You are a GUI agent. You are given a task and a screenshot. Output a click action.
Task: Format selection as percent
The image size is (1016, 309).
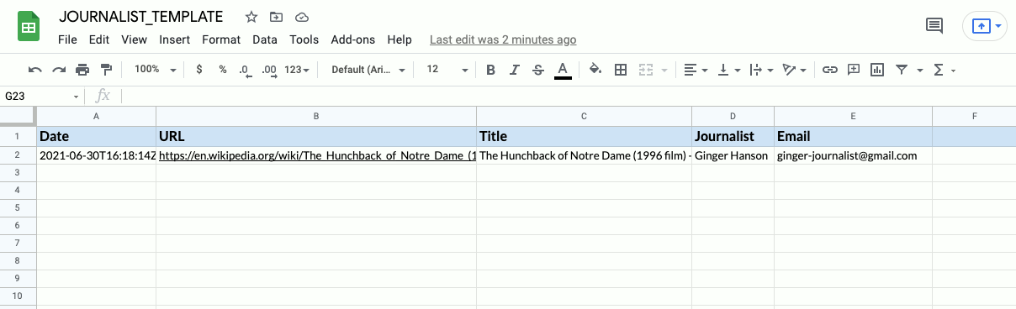click(x=223, y=70)
